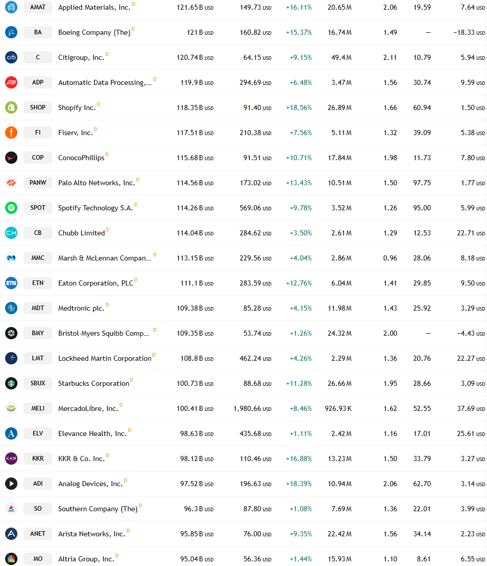
Task: Open the BA ticker symbol
Action: [38, 32]
